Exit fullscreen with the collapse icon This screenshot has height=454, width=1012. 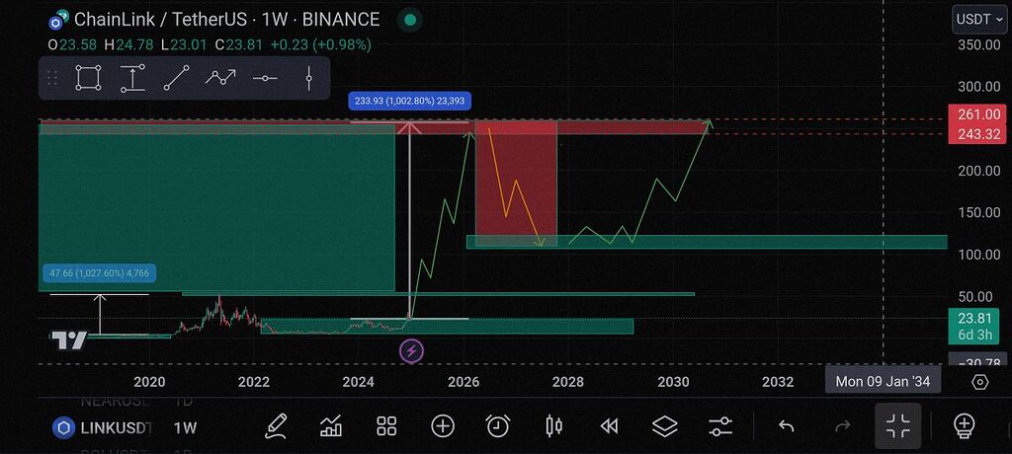coord(897,425)
